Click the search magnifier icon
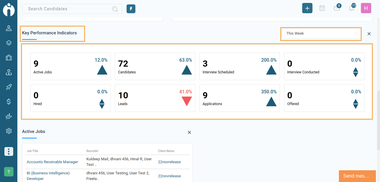This screenshot has width=380, height=182. tap(115, 9)
